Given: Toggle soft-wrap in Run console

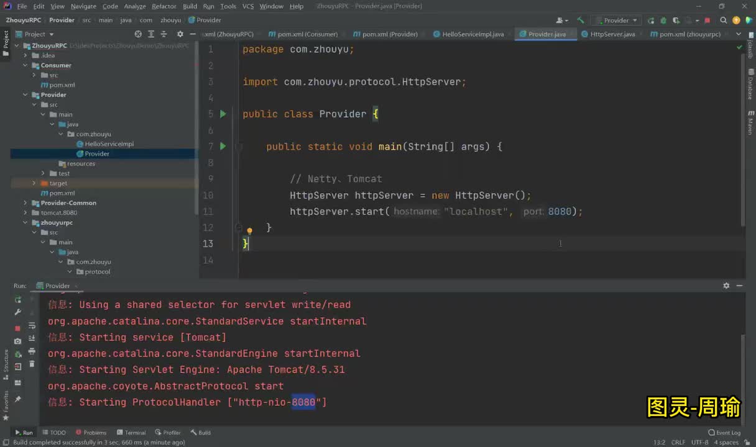Looking at the screenshot, I should [x=32, y=325].
